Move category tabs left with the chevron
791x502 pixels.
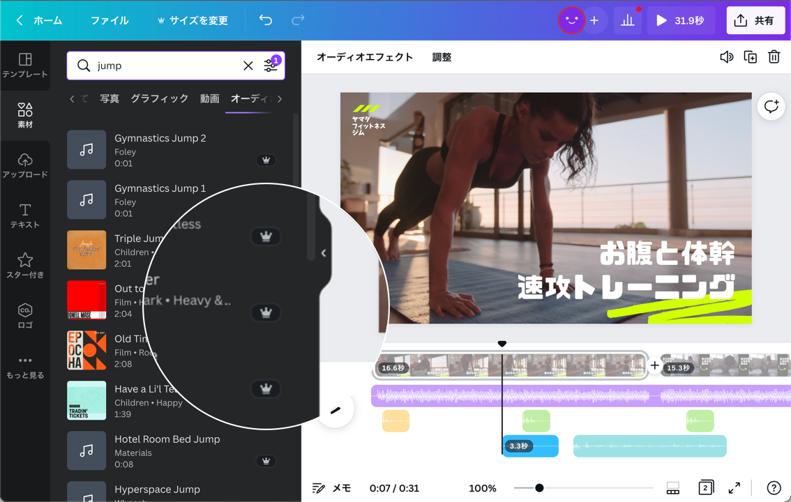tap(72, 99)
